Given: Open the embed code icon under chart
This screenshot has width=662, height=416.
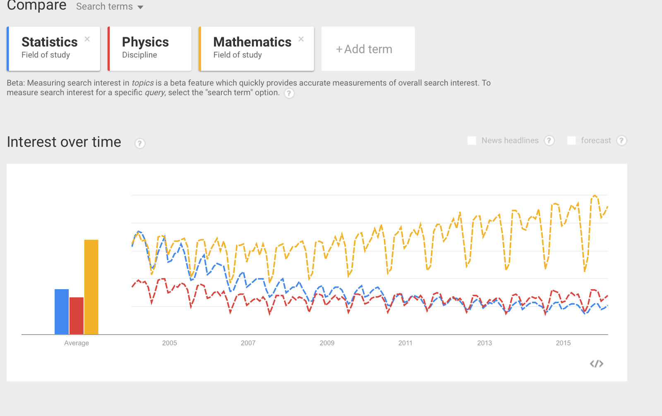Looking at the screenshot, I should [x=596, y=364].
